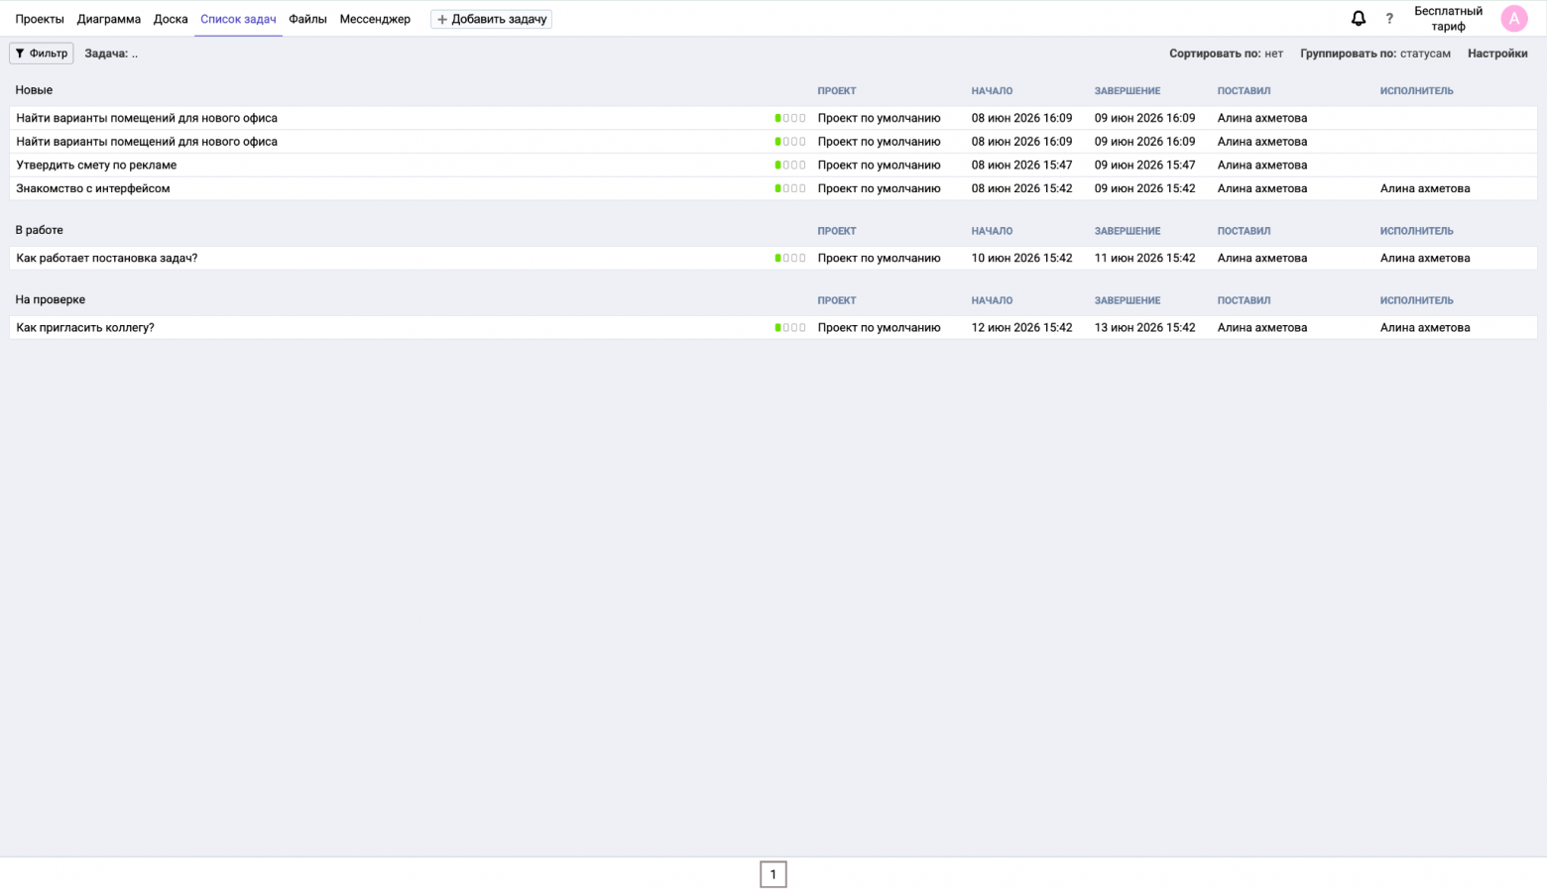Click the ИСПОЛНИТЕЛЬ column header in Новые
The image size is (1547, 890).
[x=1416, y=91]
